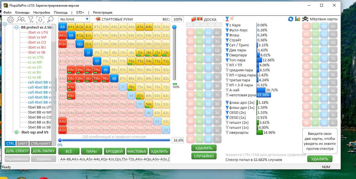The height and width of the screenshot is (179, 356).
Task: Mark Tc in the dead cards panel
Action: point(315,59)
